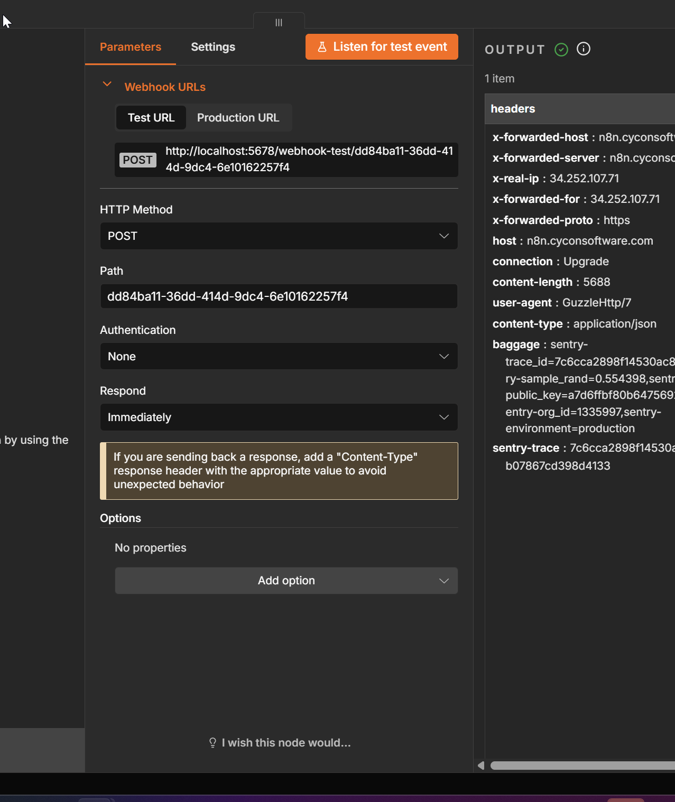The image size is (675, 802).
Task: Click the POST method badge beside the URL
Action: 138,160
